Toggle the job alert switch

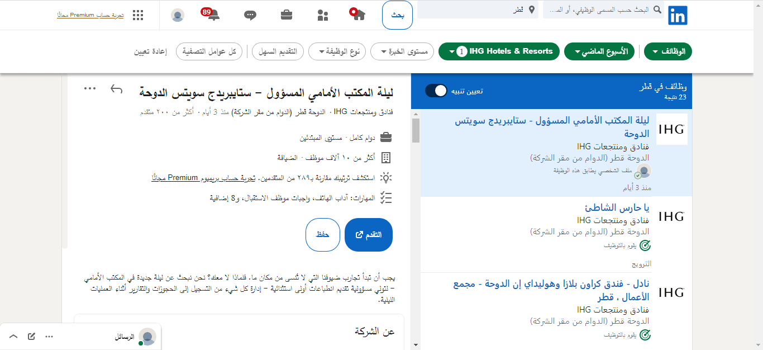436,91
